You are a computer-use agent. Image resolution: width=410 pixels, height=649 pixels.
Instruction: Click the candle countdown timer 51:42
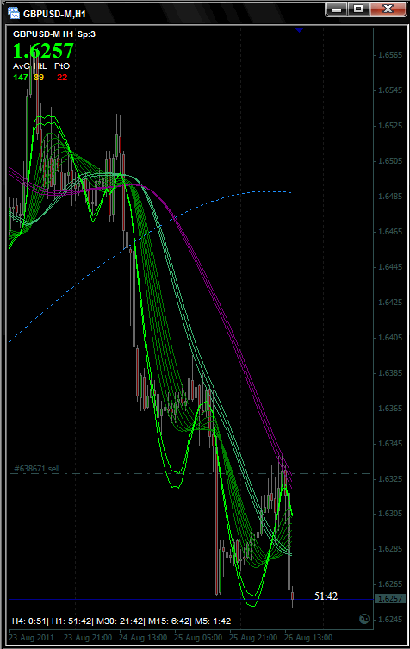pos(326,596)
